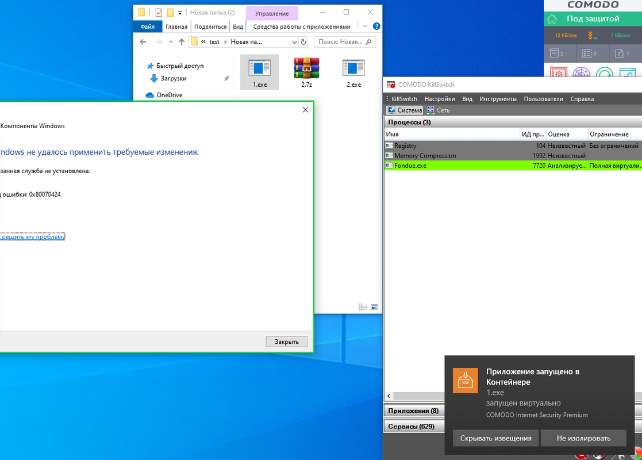Open Средства работы с приложениями tab
Screen dimensions: 642x460
tap(302, 26)
